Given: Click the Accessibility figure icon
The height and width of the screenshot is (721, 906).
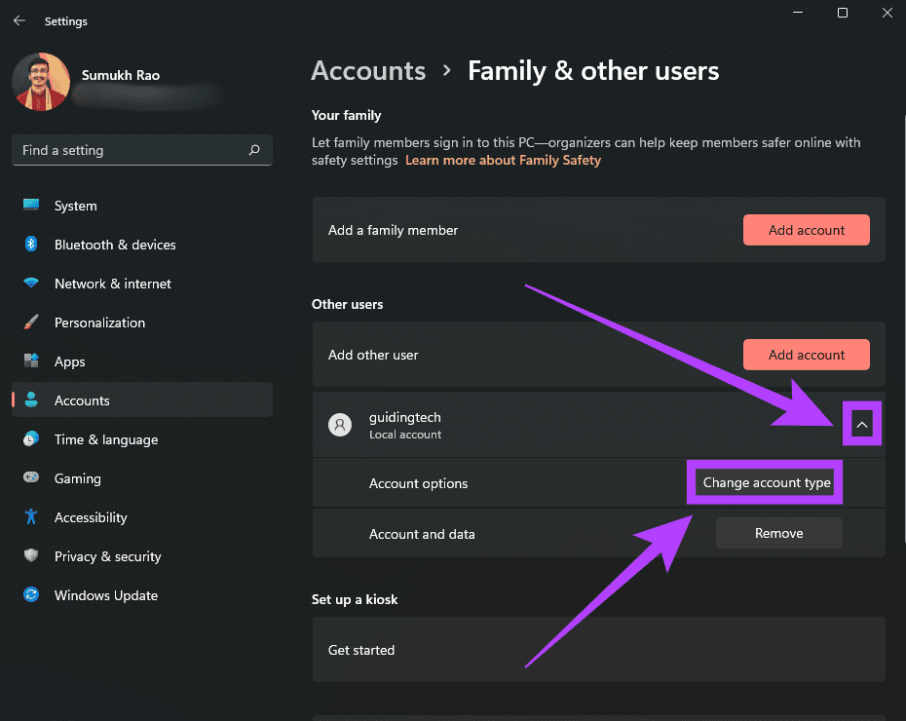Looking at the screenshot, I should (31, 517).
